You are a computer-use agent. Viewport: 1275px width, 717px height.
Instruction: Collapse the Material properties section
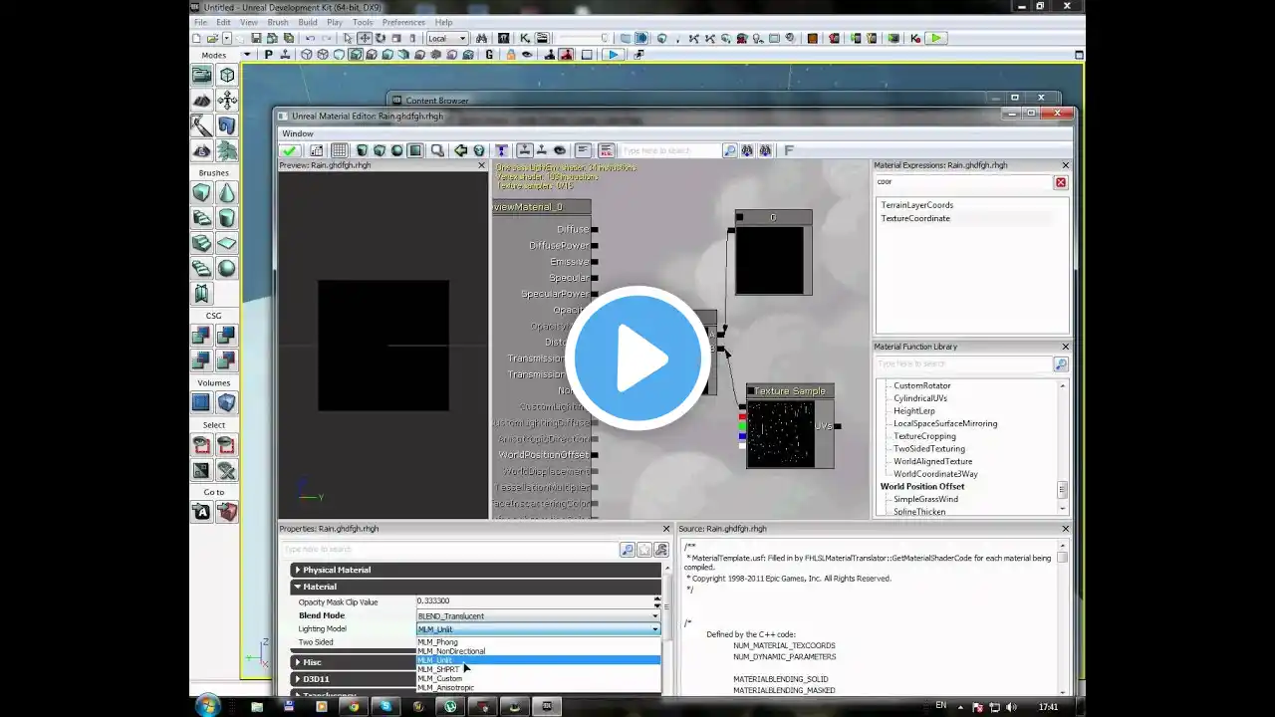point(298,587)
